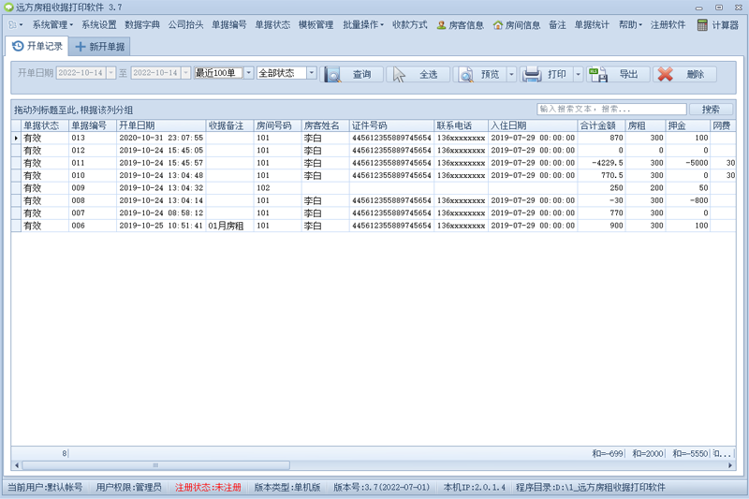Open 房间信息 house icon
The height and width of the screenshot is (499, 749).
(498, 25)
